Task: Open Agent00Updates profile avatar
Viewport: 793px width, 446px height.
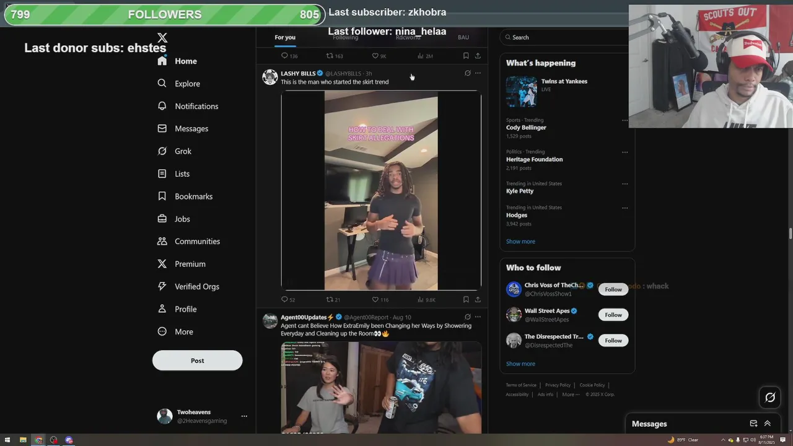Action: pos(270,321)
